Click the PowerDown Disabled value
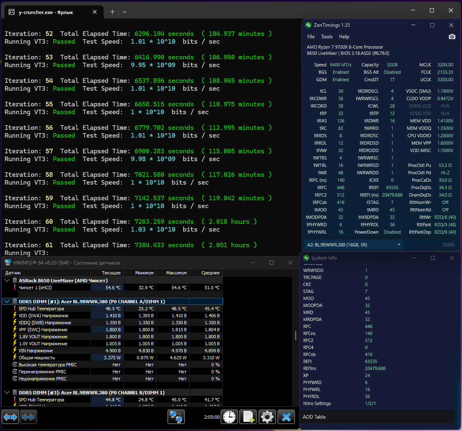Image resolution: width=462 pixels, height=431 pixels. 392,232
